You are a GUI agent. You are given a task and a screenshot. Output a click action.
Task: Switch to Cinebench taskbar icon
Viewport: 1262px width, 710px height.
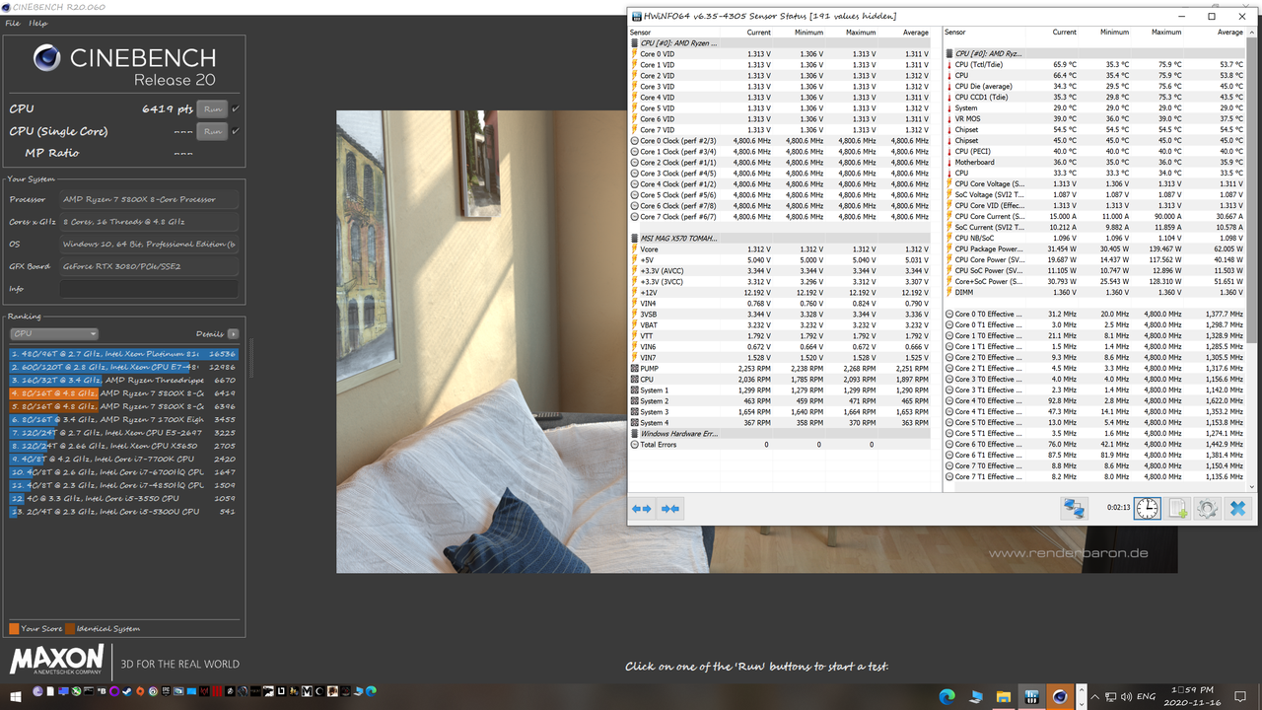coord(1060,695)
